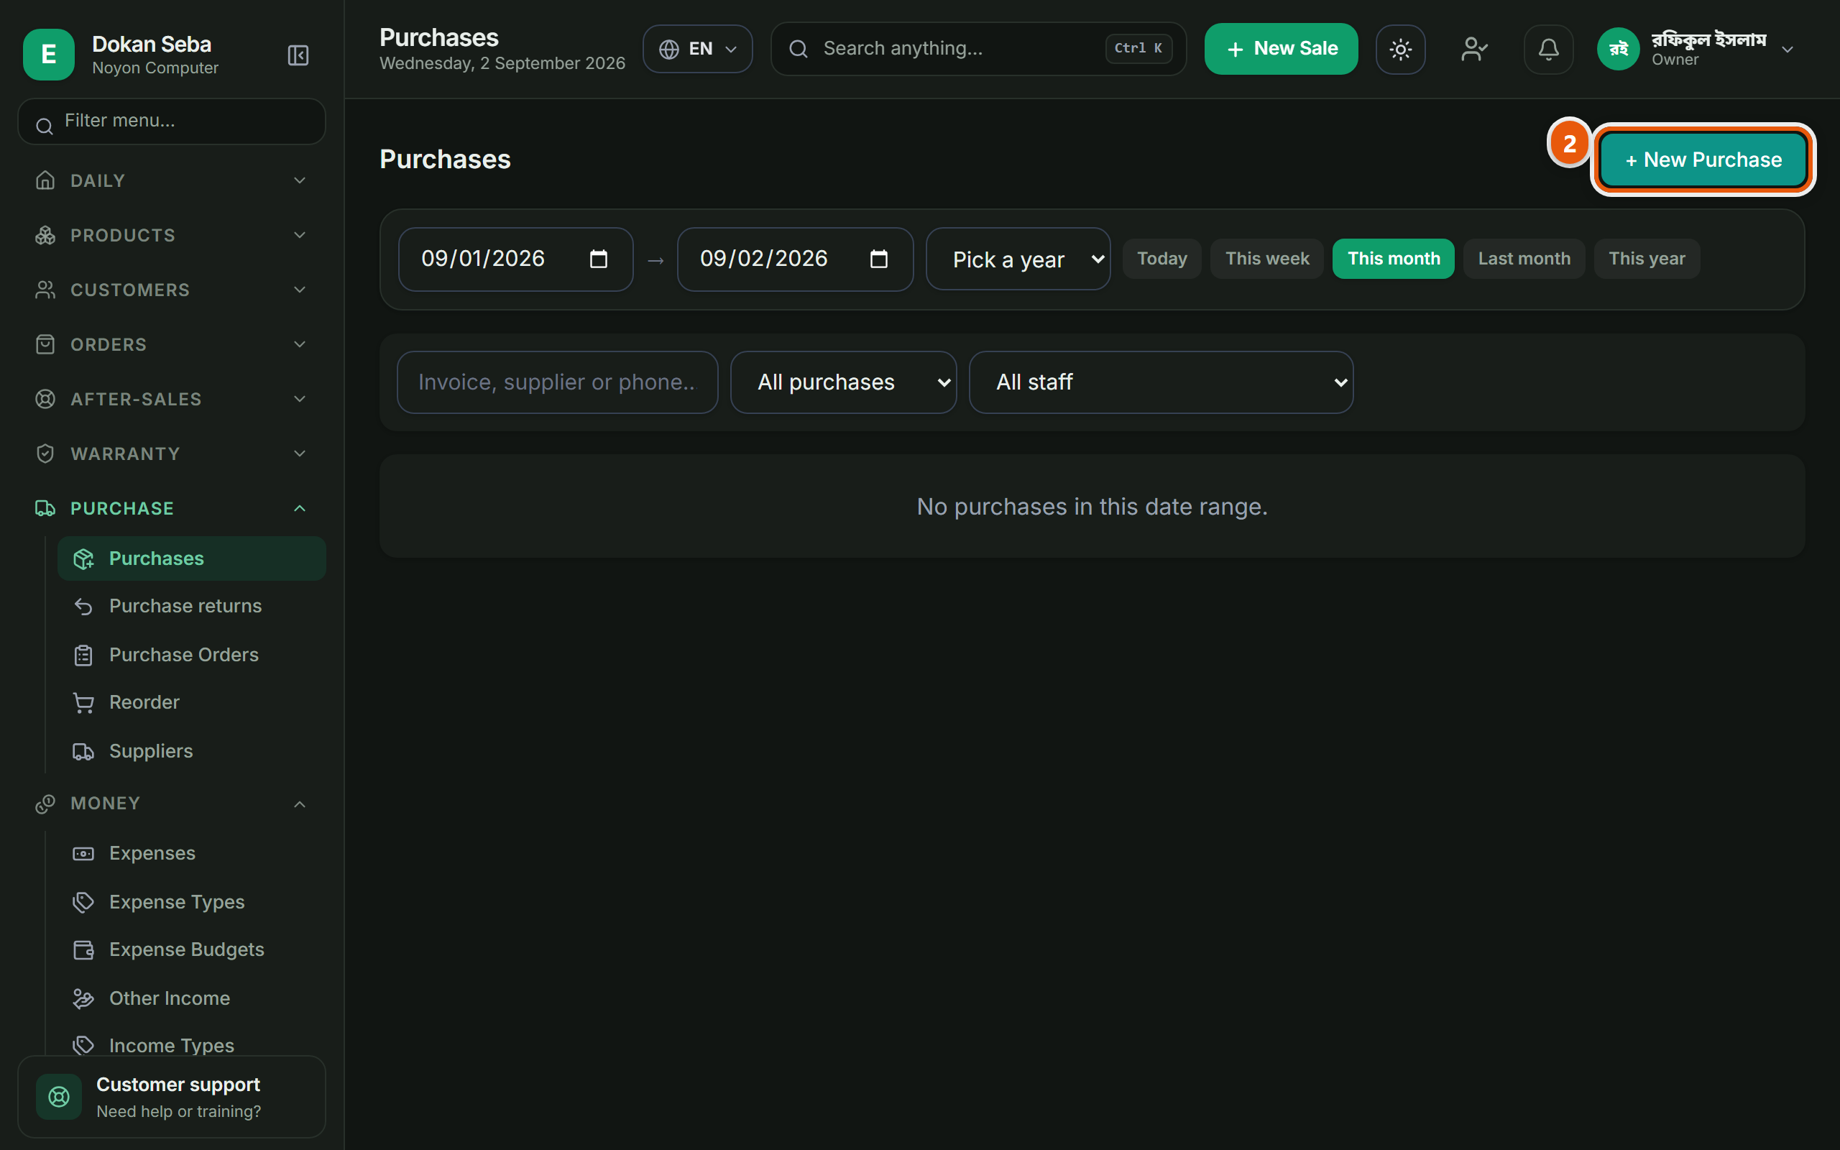Open the All purchases dropdown
The height and width of the screenshot is (1150, 1840).
pyautogui.click(x=843, y=382)
